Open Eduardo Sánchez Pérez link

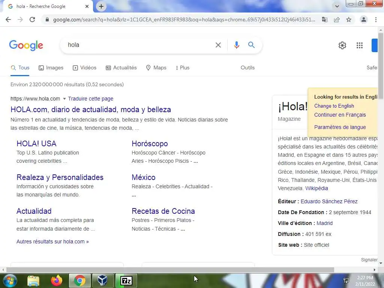coord(329,201)
